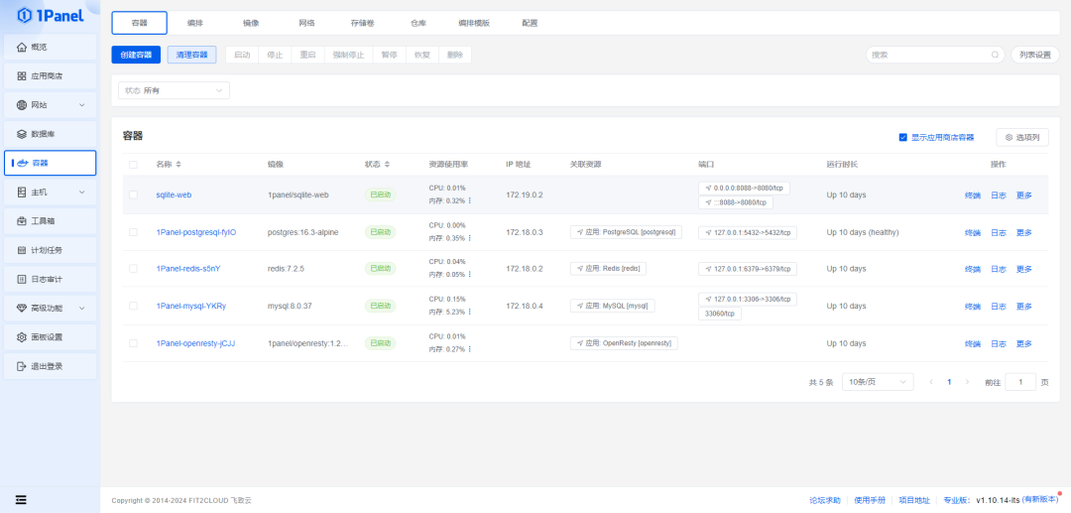Viewport: 1071px width, 513px height.
Task: Select all containers with header checkbox
Action: [133, 164]
